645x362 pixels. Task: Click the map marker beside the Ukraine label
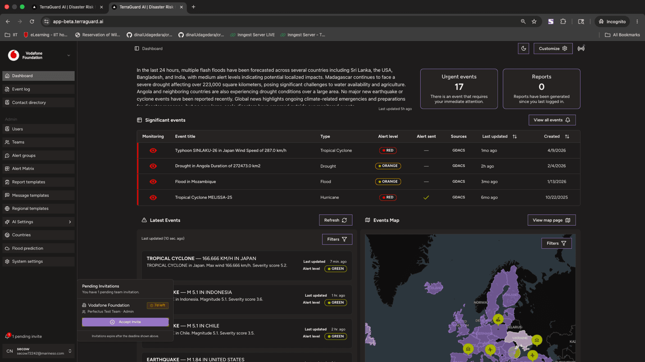536,340
